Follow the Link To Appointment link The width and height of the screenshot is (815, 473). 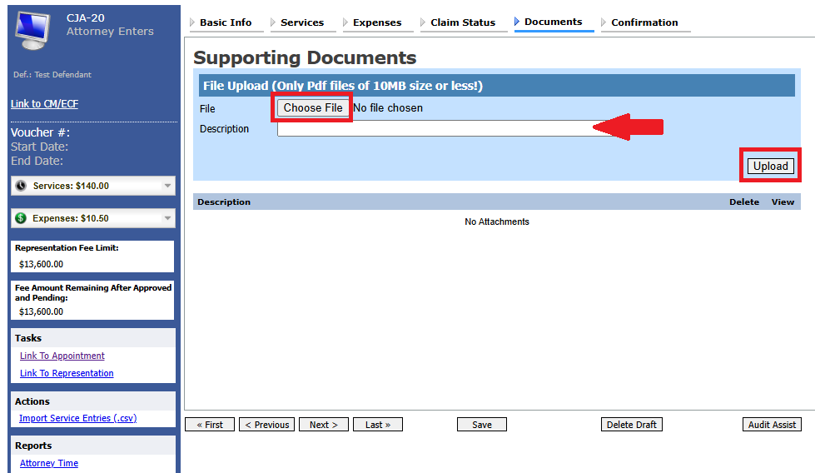[62, 356]
